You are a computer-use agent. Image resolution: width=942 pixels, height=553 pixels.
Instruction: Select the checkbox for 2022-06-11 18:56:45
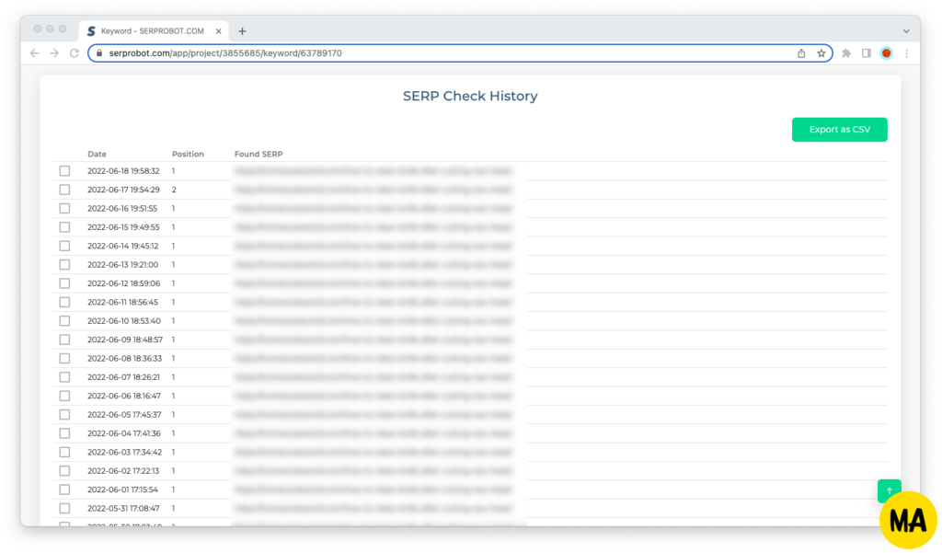(65, 303)
